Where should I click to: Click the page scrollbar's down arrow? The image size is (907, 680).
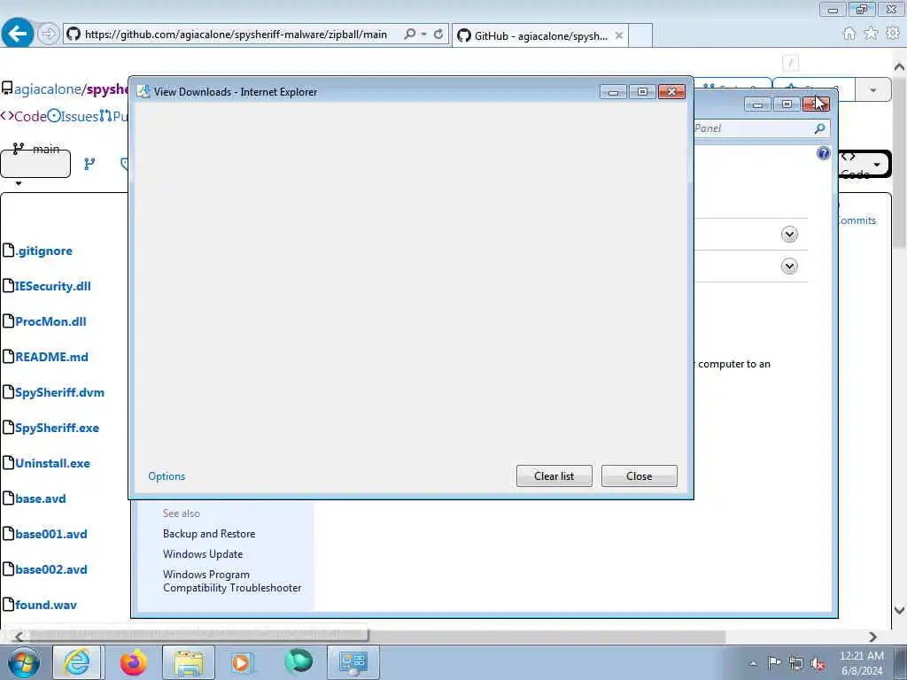point(900,610)
